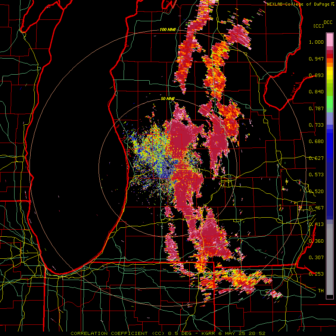Click the 0.467 color scale value

point(316,208)
